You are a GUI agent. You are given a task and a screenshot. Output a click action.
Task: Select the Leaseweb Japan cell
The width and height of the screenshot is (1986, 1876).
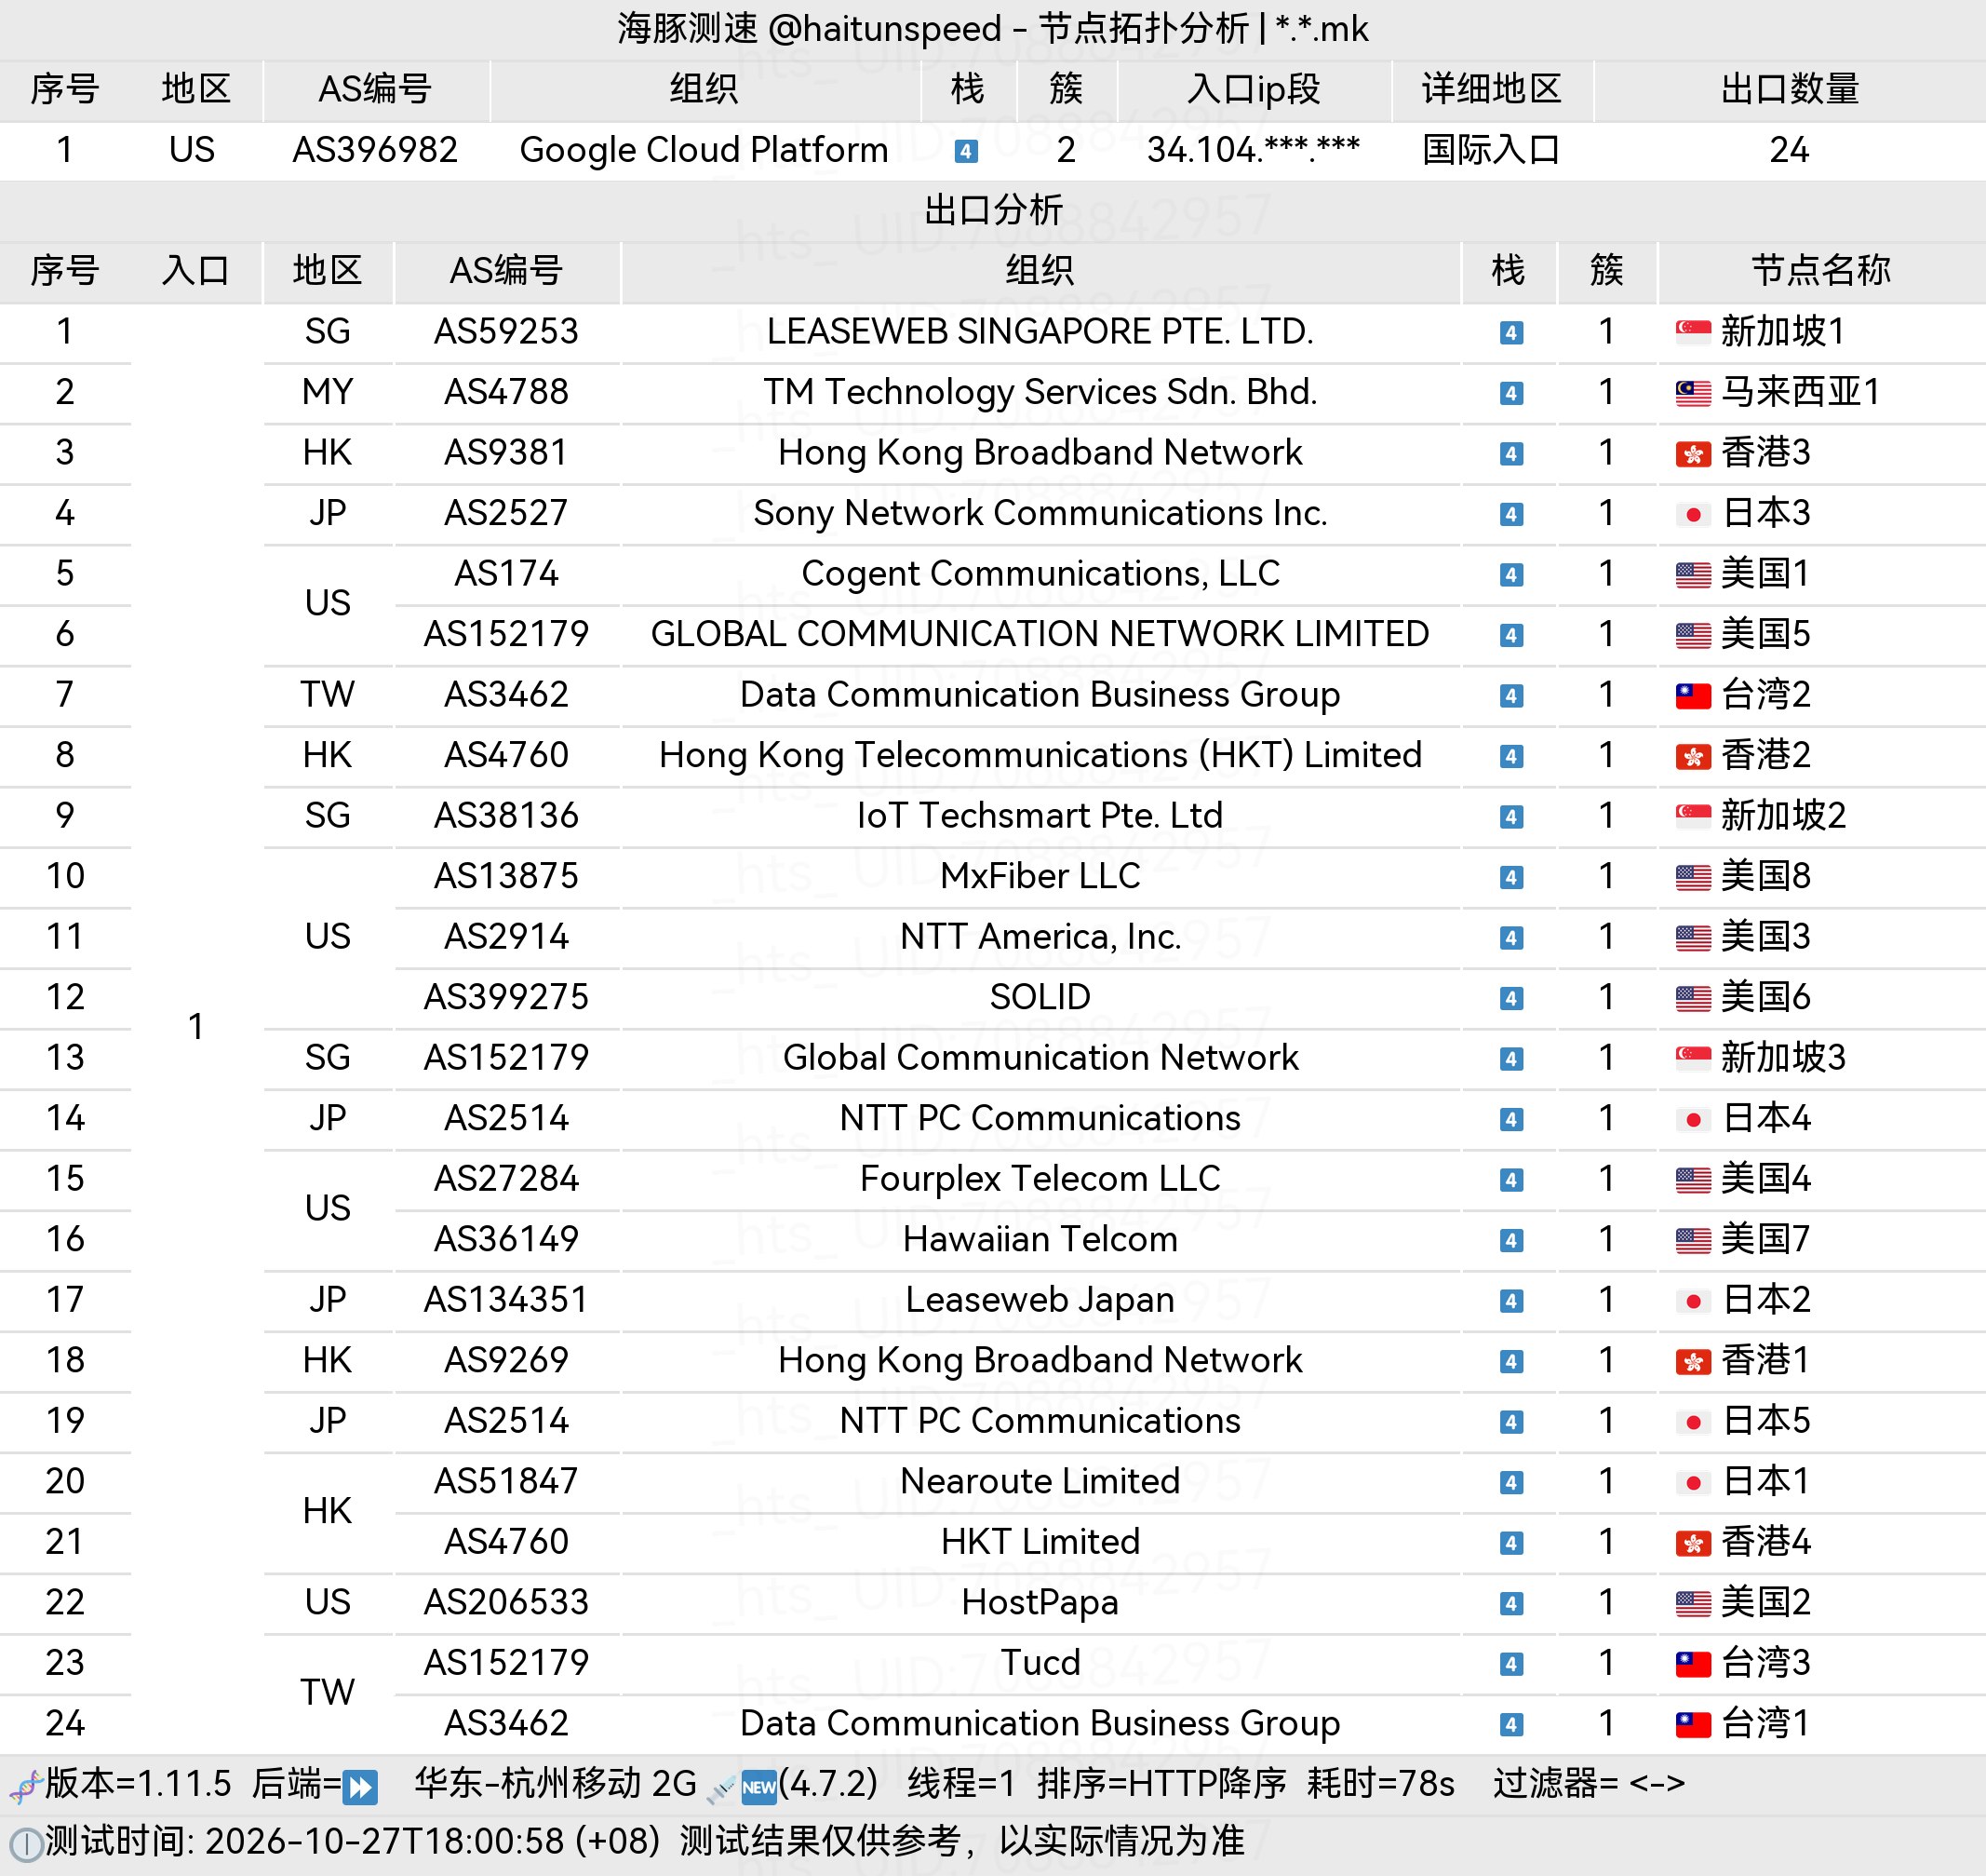coord(1040,1299)
